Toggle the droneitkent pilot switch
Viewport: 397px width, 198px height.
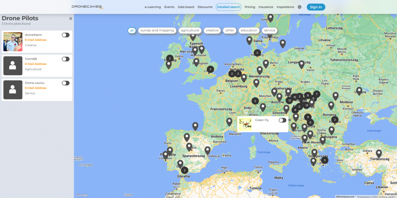pos(65,35)
